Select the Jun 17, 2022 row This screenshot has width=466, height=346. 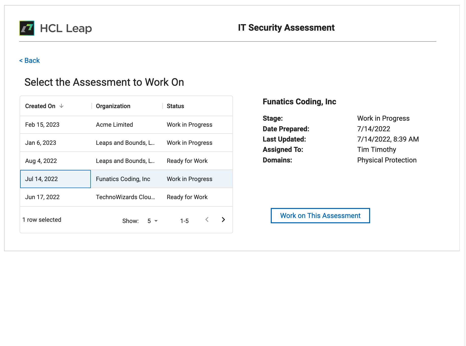pos(126,197)
